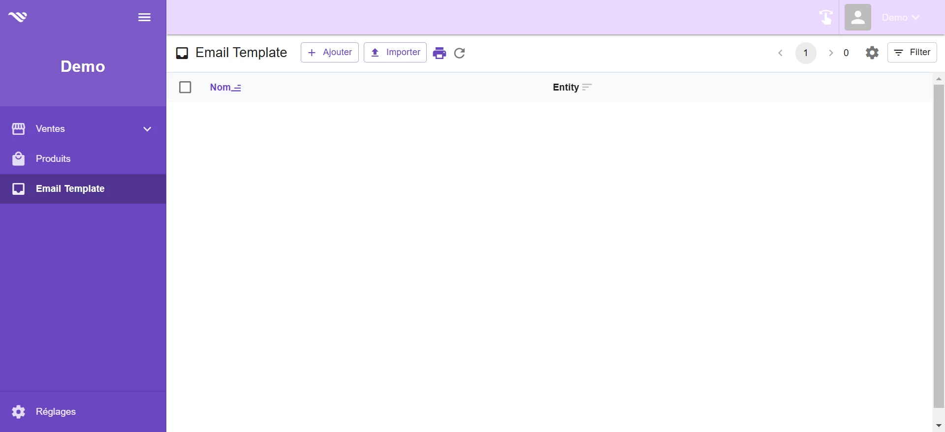Click the app logo in sidebar header
The image size is (945, 432).
[x=18, y=17]
